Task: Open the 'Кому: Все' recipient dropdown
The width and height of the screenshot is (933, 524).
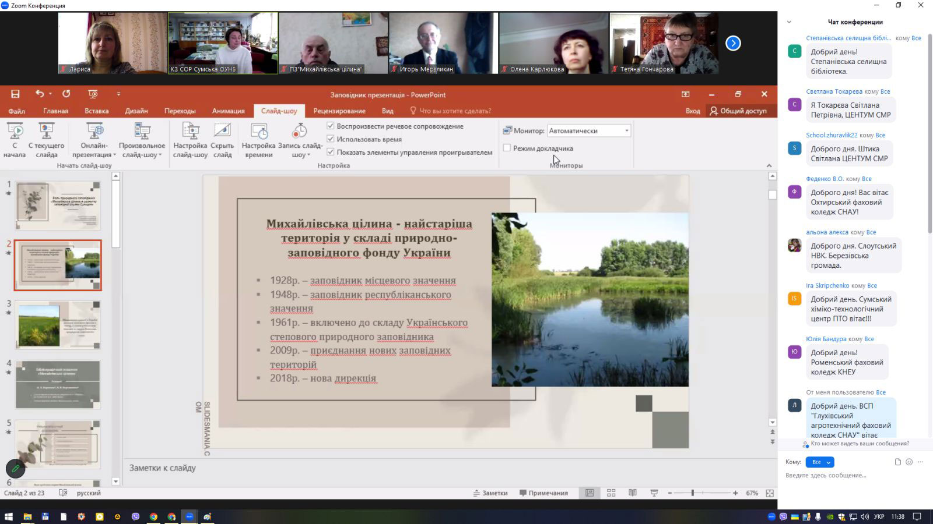Action: point(820,462)
